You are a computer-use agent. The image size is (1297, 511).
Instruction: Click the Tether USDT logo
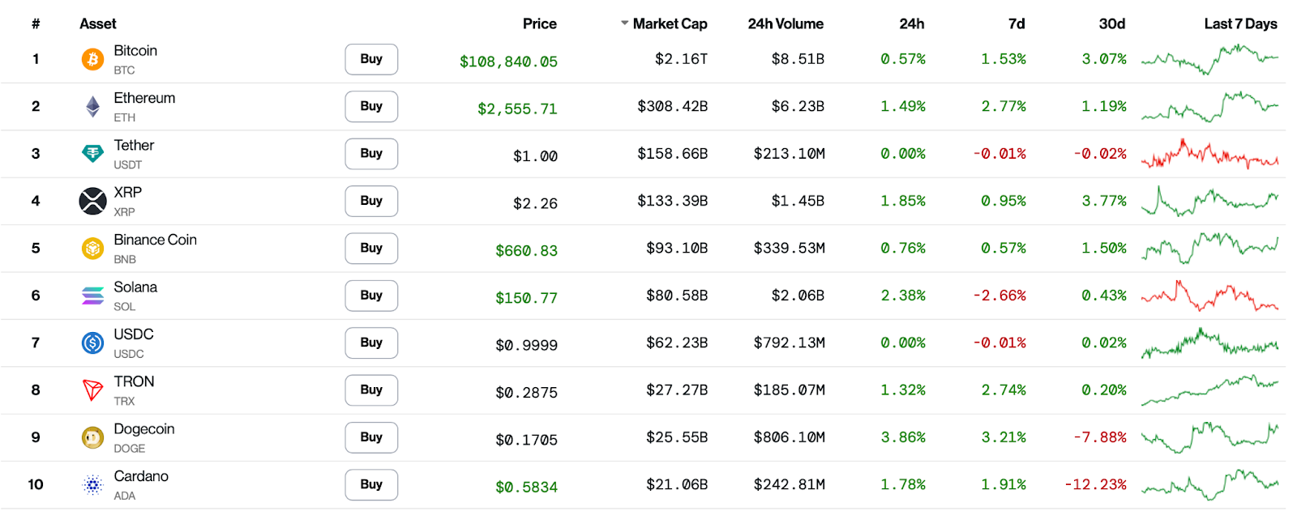[92, 153]
